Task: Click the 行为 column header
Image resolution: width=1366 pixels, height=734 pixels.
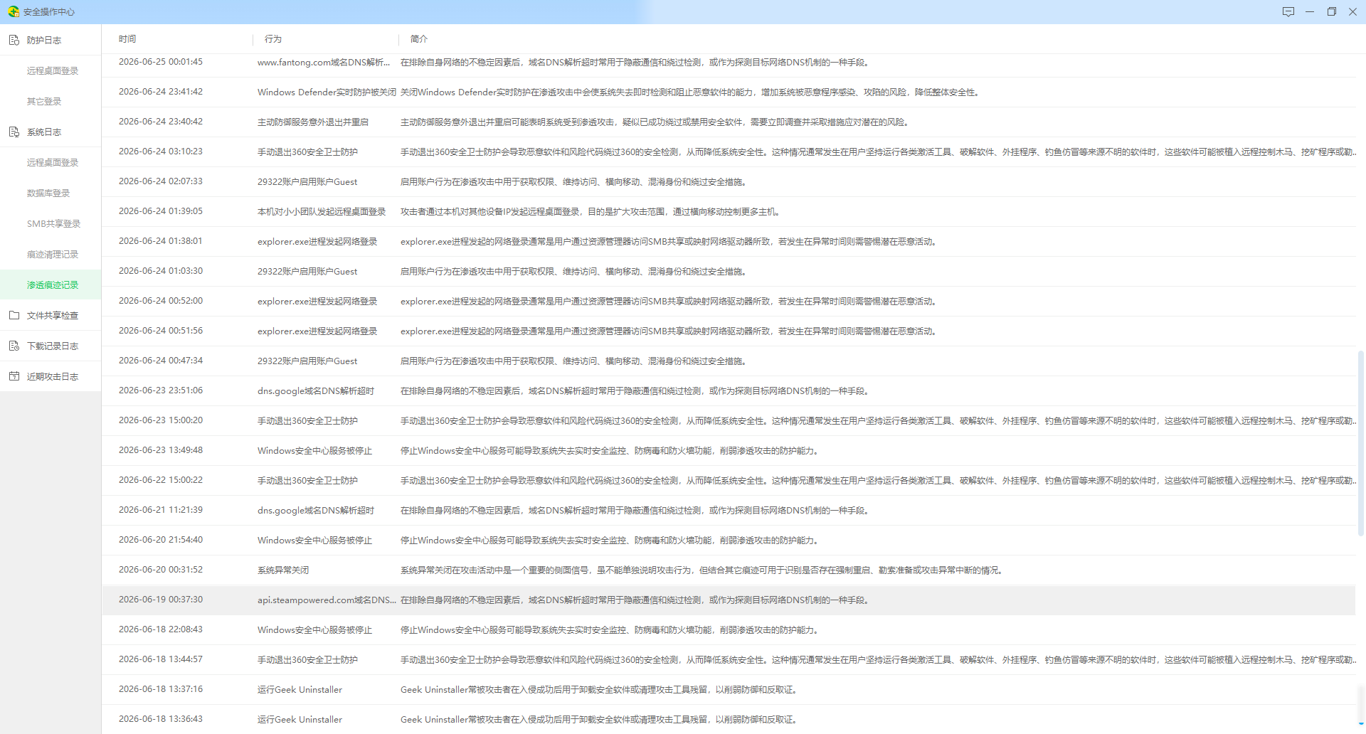Action: tap(273, 39)
